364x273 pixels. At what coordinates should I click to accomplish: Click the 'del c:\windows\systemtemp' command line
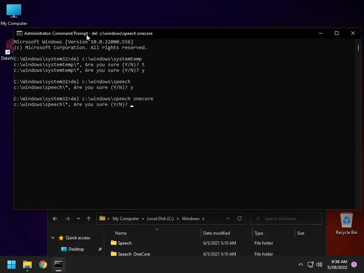pos(106,59)
